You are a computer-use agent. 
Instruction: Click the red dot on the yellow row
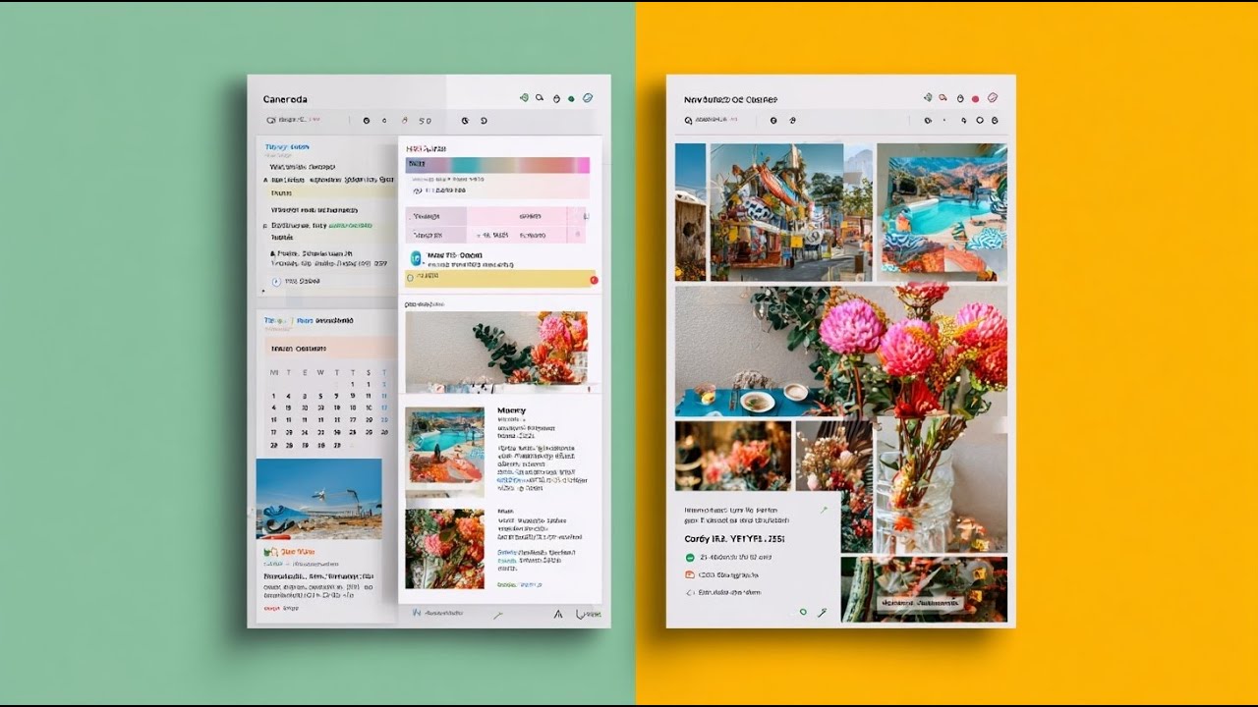point(594,280)
